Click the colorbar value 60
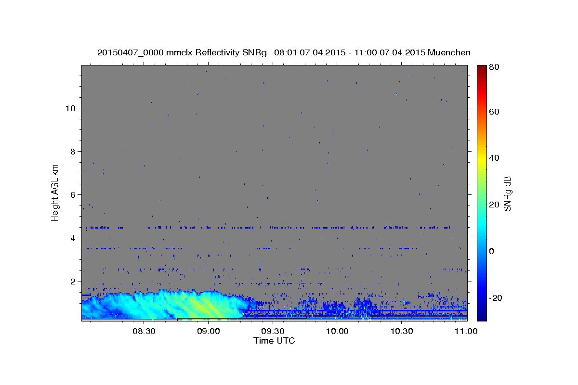 (494, 112)
